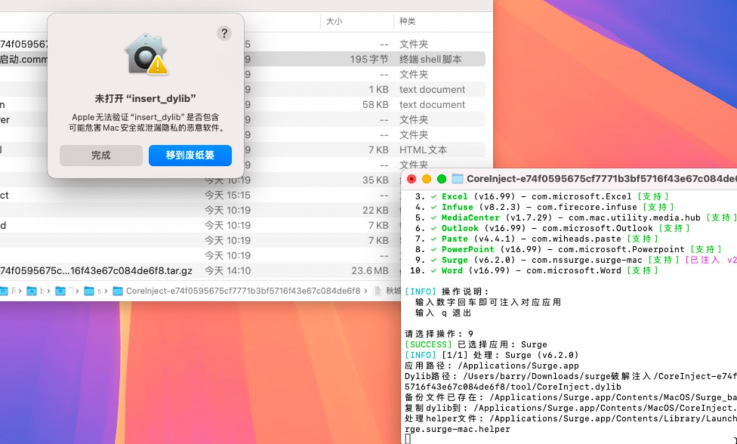This screenshot has width=737, height=444.
Task: Click the Terminal window title folder icon
Action: point(458,179)
